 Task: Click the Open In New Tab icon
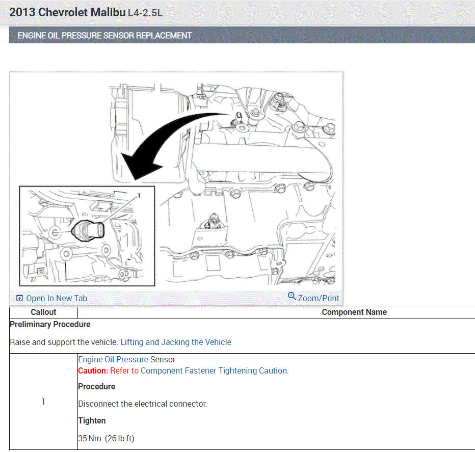[x=19, y=298]
